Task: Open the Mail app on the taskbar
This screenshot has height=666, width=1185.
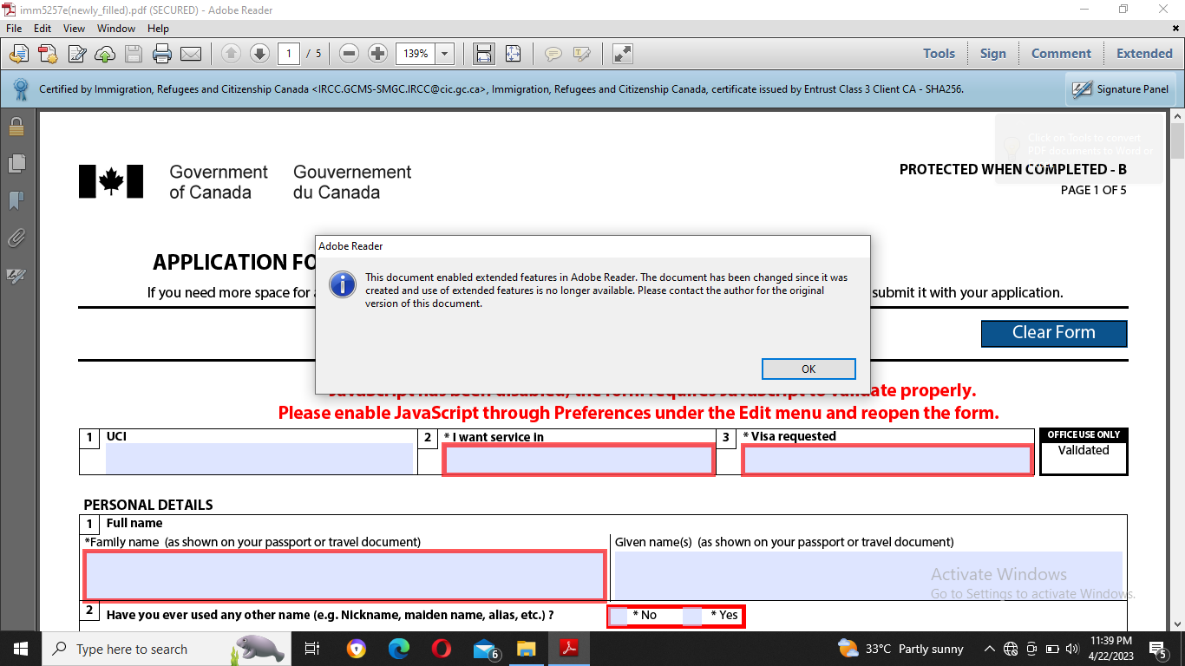Action: [x=484, y=649]
